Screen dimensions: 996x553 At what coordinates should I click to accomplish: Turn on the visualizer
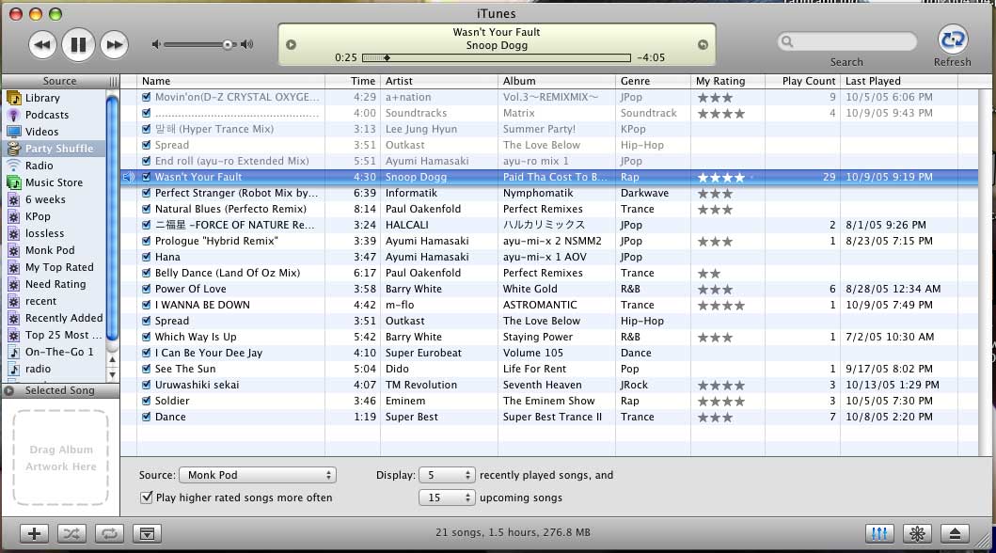pos(917,534)
